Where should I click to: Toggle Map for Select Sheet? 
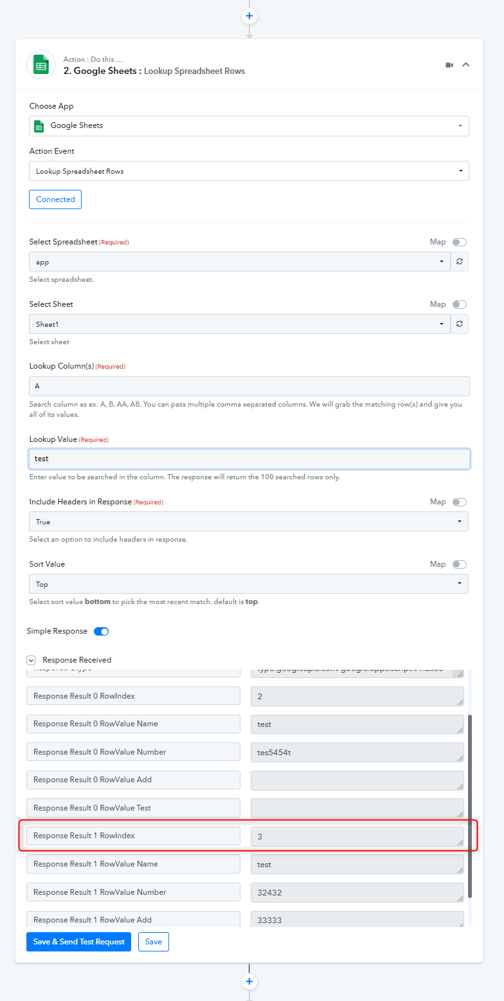460,304
